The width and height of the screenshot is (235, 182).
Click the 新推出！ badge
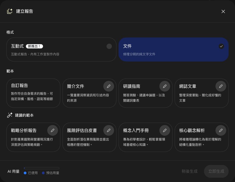(x=34, y=46)
